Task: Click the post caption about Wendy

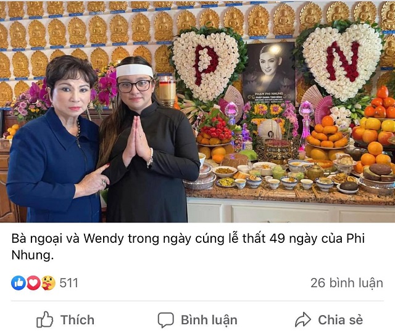Action: pyautogui.click(x=188, y=247)
